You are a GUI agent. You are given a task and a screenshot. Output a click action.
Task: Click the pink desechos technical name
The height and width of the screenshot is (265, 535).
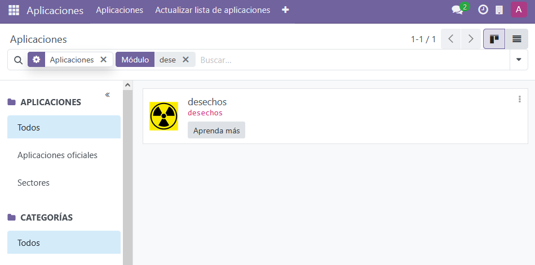click(205, 113)
